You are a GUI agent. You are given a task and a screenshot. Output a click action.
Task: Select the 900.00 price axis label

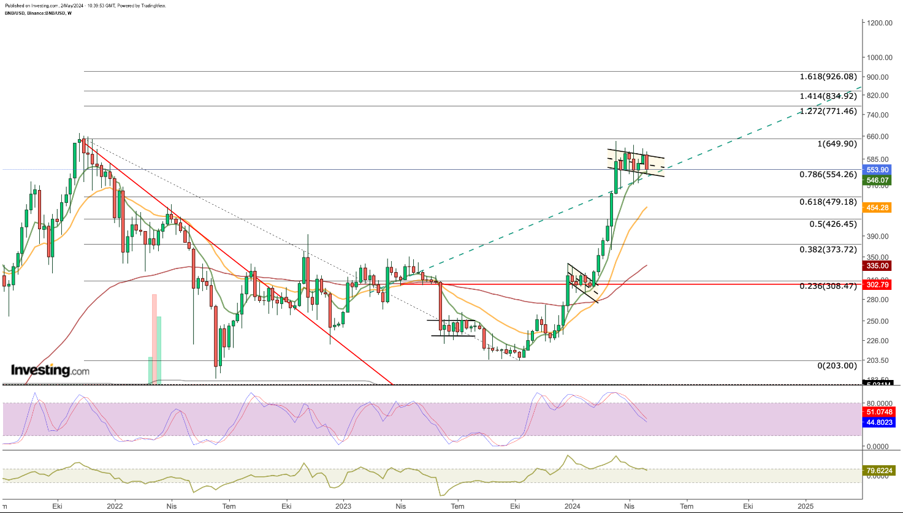pos(879,77)
